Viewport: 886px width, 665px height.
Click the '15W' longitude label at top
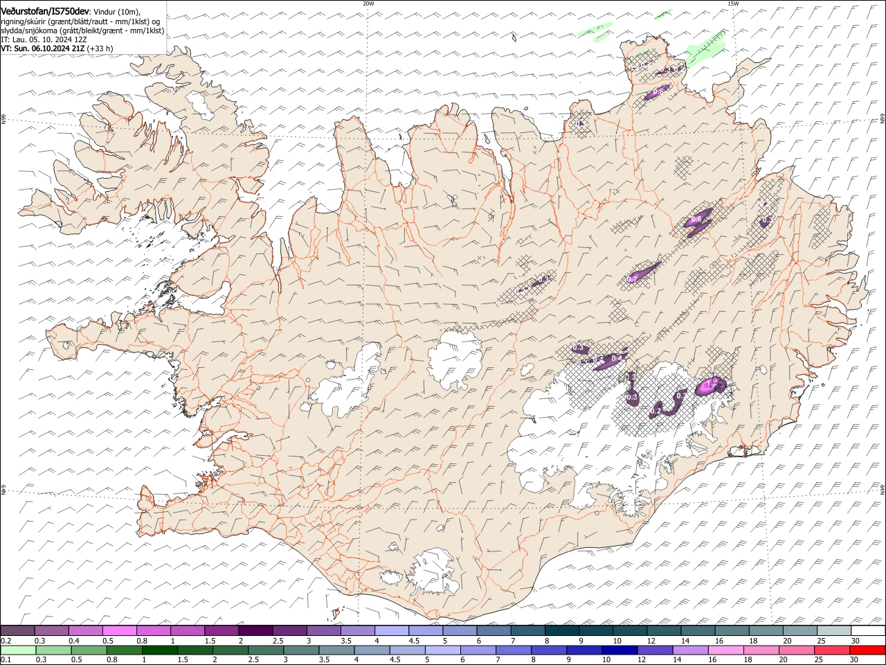click(732, 3)
